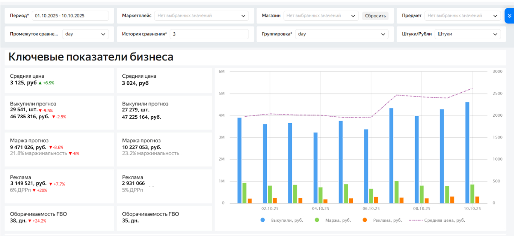Viewport: 514px width, 237px height.
Task: Click the tallest blue bar for 10.10.25
Action: [467, 153]
